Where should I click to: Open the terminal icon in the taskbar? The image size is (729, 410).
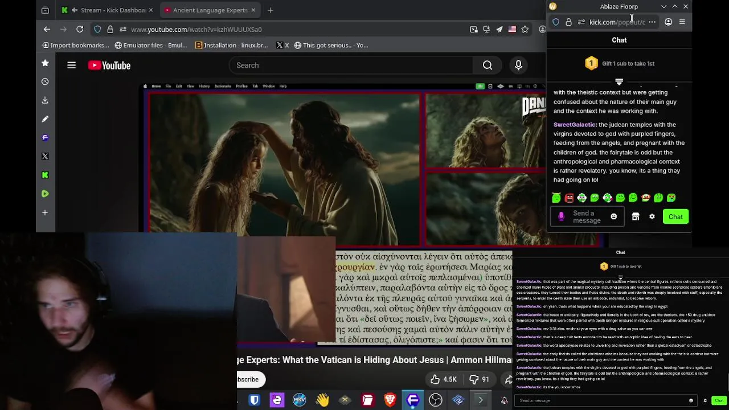(x=481, y=400)
